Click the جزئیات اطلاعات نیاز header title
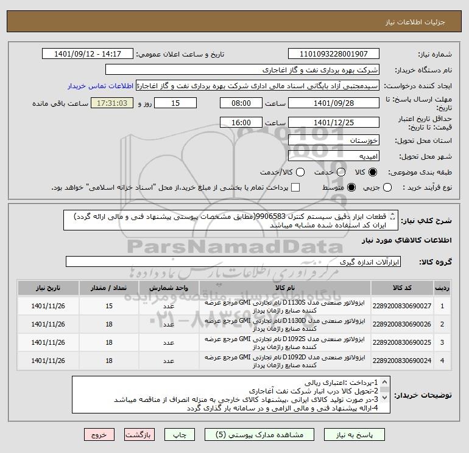 click(x=415, y=22)
